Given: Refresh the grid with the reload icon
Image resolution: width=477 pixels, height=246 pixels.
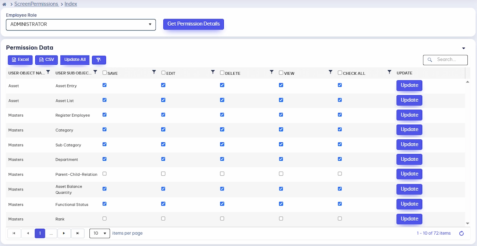Looking at the screenshot, I should [x=462, y=233].
